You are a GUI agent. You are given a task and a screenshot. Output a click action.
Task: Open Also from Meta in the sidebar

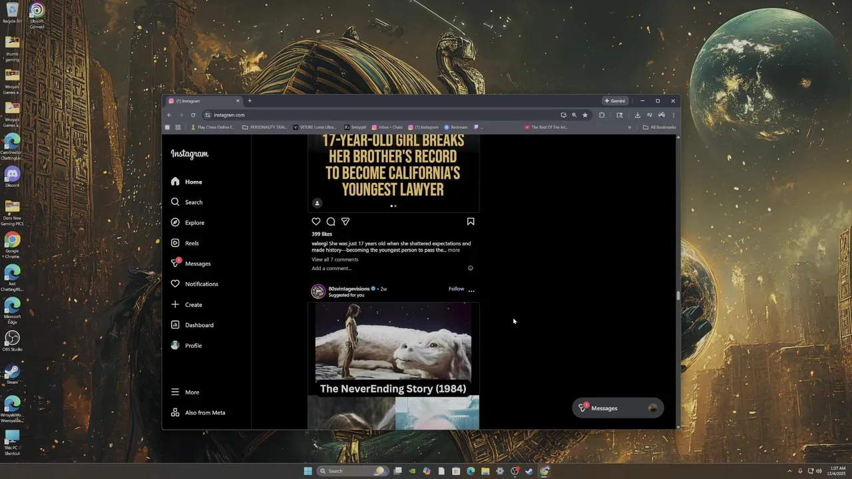pyautogui.click(x=198, y=412)
